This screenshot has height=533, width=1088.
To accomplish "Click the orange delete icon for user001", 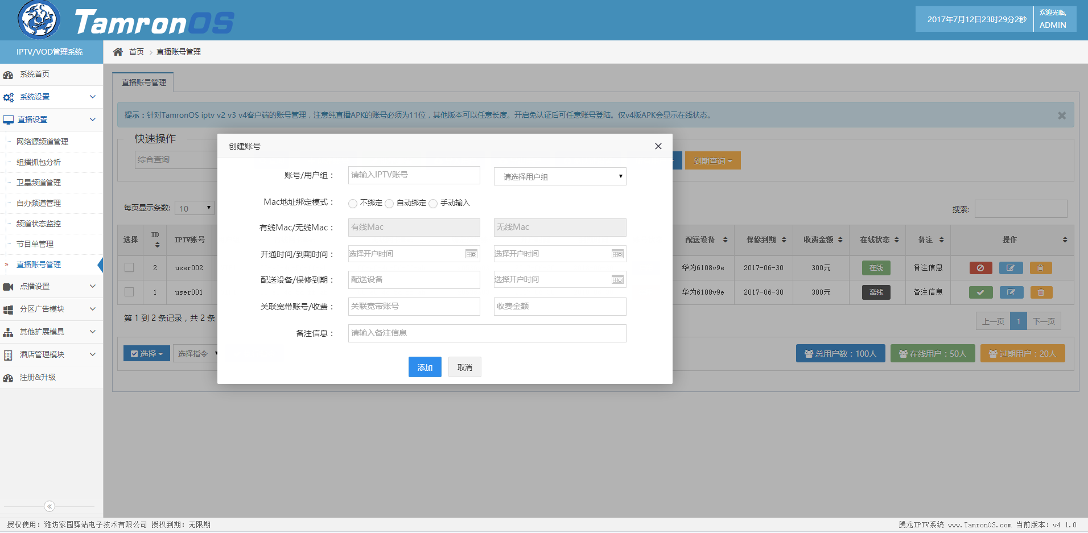I will click(x=1041, y=292).
